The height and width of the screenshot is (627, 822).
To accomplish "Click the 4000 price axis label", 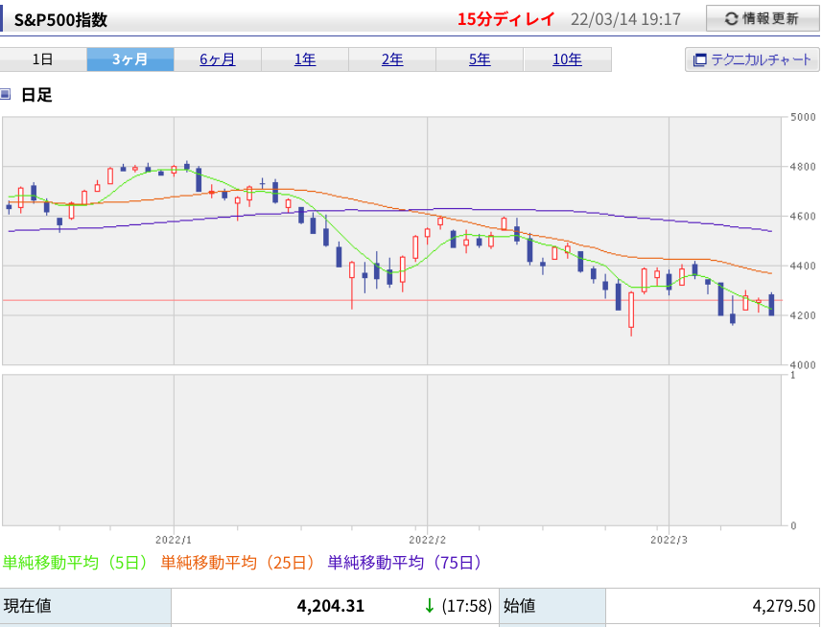I will [x=803, y=365].
